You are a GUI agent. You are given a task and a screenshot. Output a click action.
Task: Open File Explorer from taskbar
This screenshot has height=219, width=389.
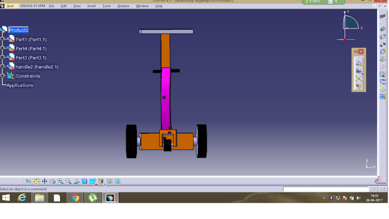tap(39, 198)
